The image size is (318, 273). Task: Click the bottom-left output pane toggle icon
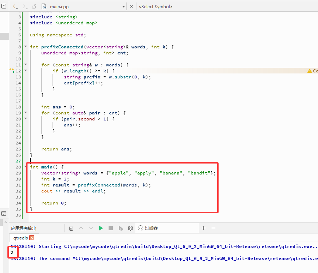pos(4,213)
